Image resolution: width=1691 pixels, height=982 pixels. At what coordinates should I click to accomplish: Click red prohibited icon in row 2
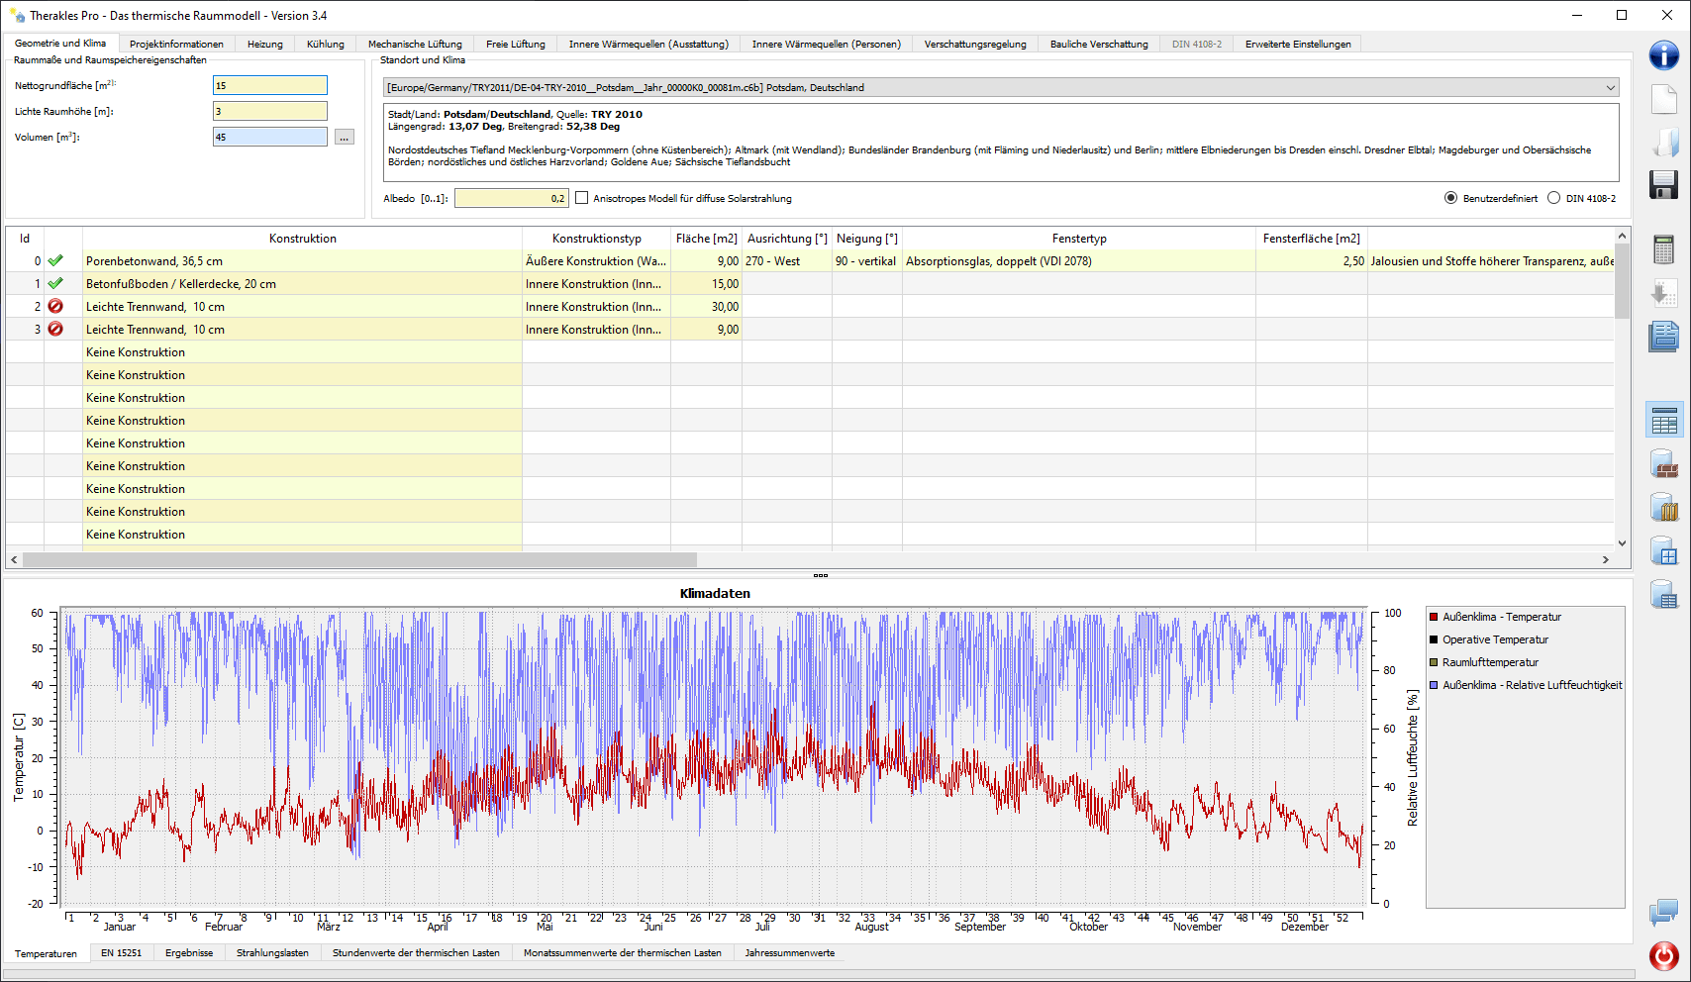(x=55, y=307)
